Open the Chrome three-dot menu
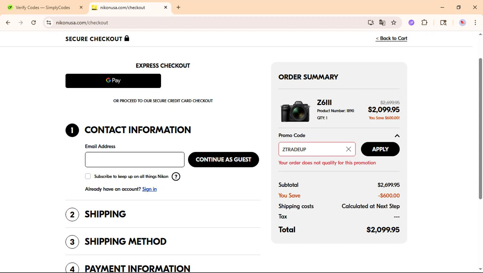 click(475, 23)
